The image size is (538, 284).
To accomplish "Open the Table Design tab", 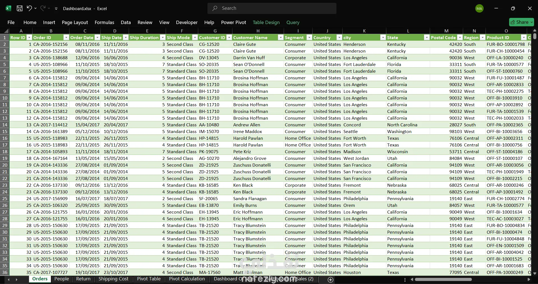I will [x=266, y=22].
